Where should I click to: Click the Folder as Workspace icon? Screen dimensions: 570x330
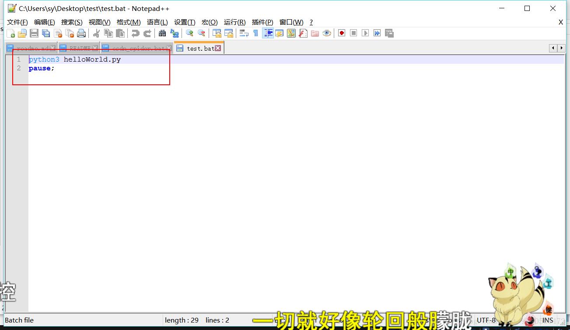(x=315, y=33)
